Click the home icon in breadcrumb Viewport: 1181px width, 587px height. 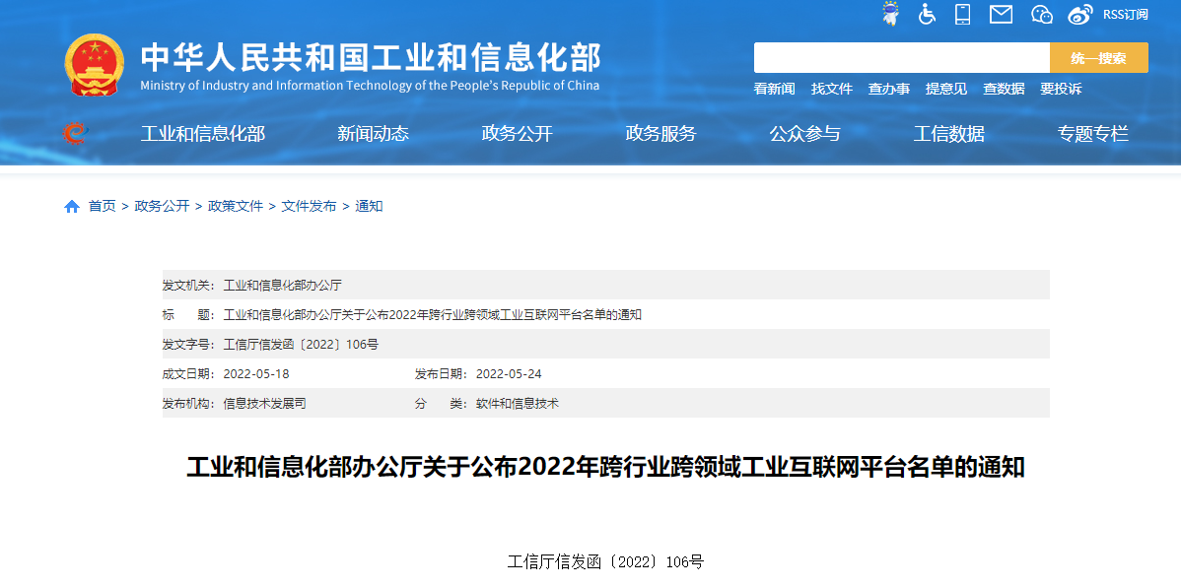tap(72, 207)
